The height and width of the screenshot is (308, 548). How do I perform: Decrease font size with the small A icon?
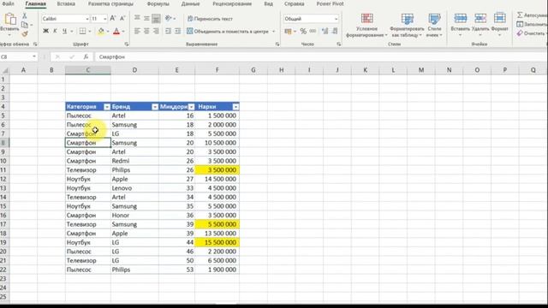click(122, 19)
